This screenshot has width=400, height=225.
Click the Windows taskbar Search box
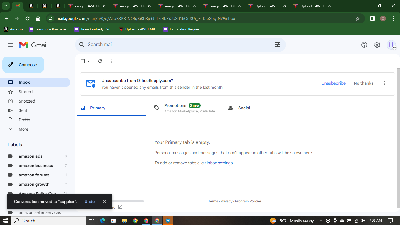(48, 221)
